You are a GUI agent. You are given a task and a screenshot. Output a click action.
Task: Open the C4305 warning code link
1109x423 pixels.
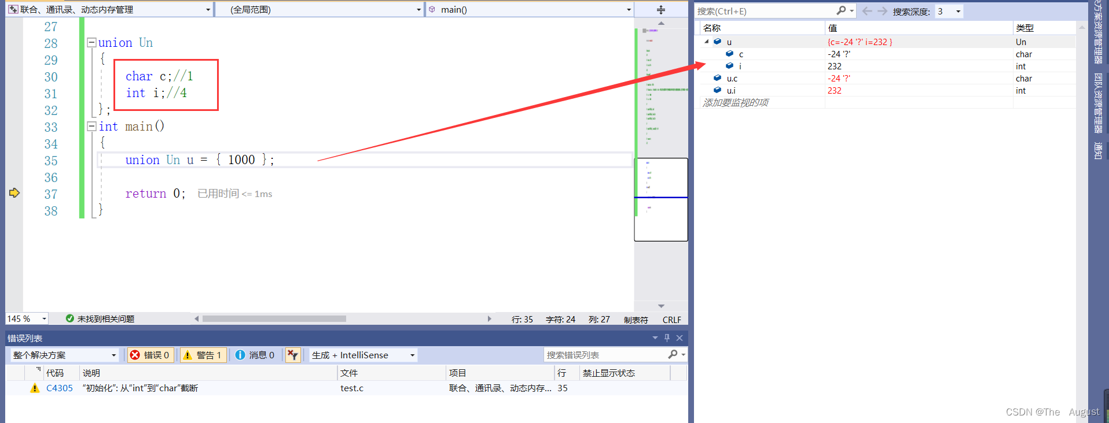tap(60, 388)
